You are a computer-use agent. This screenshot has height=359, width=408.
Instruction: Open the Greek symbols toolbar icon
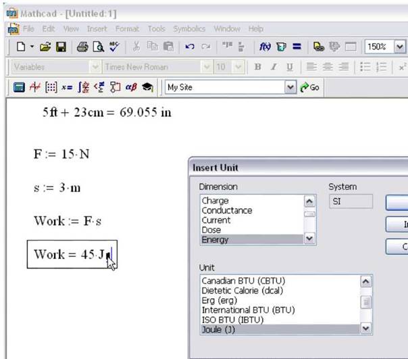tap(131, 87)
